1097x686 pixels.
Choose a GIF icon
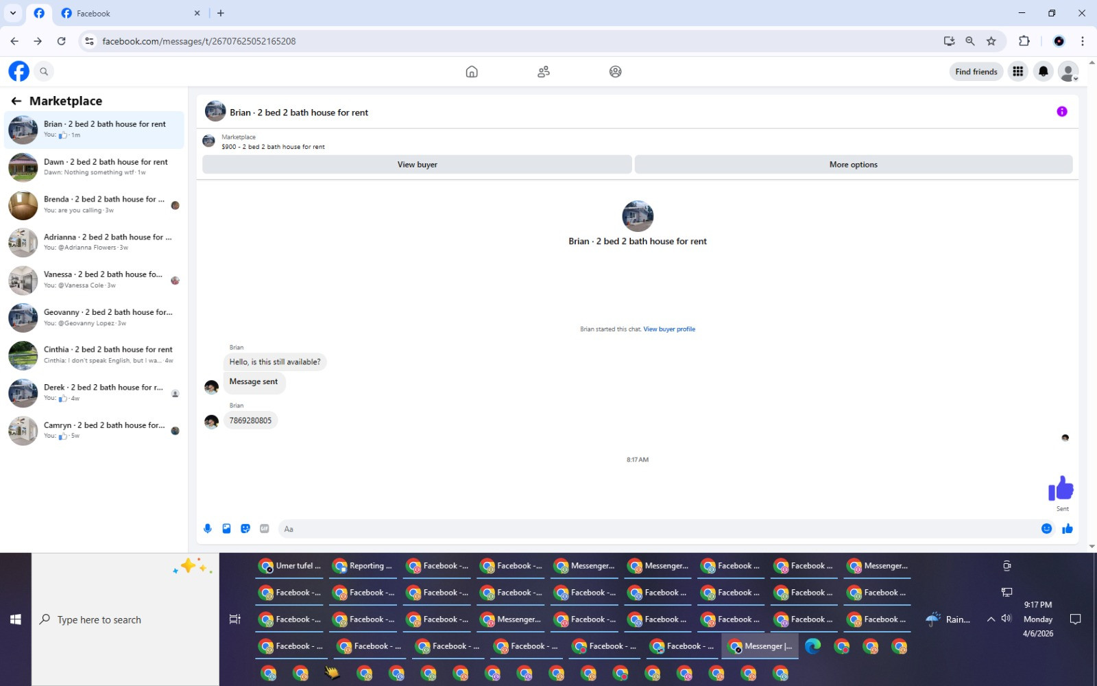(265, 529)
